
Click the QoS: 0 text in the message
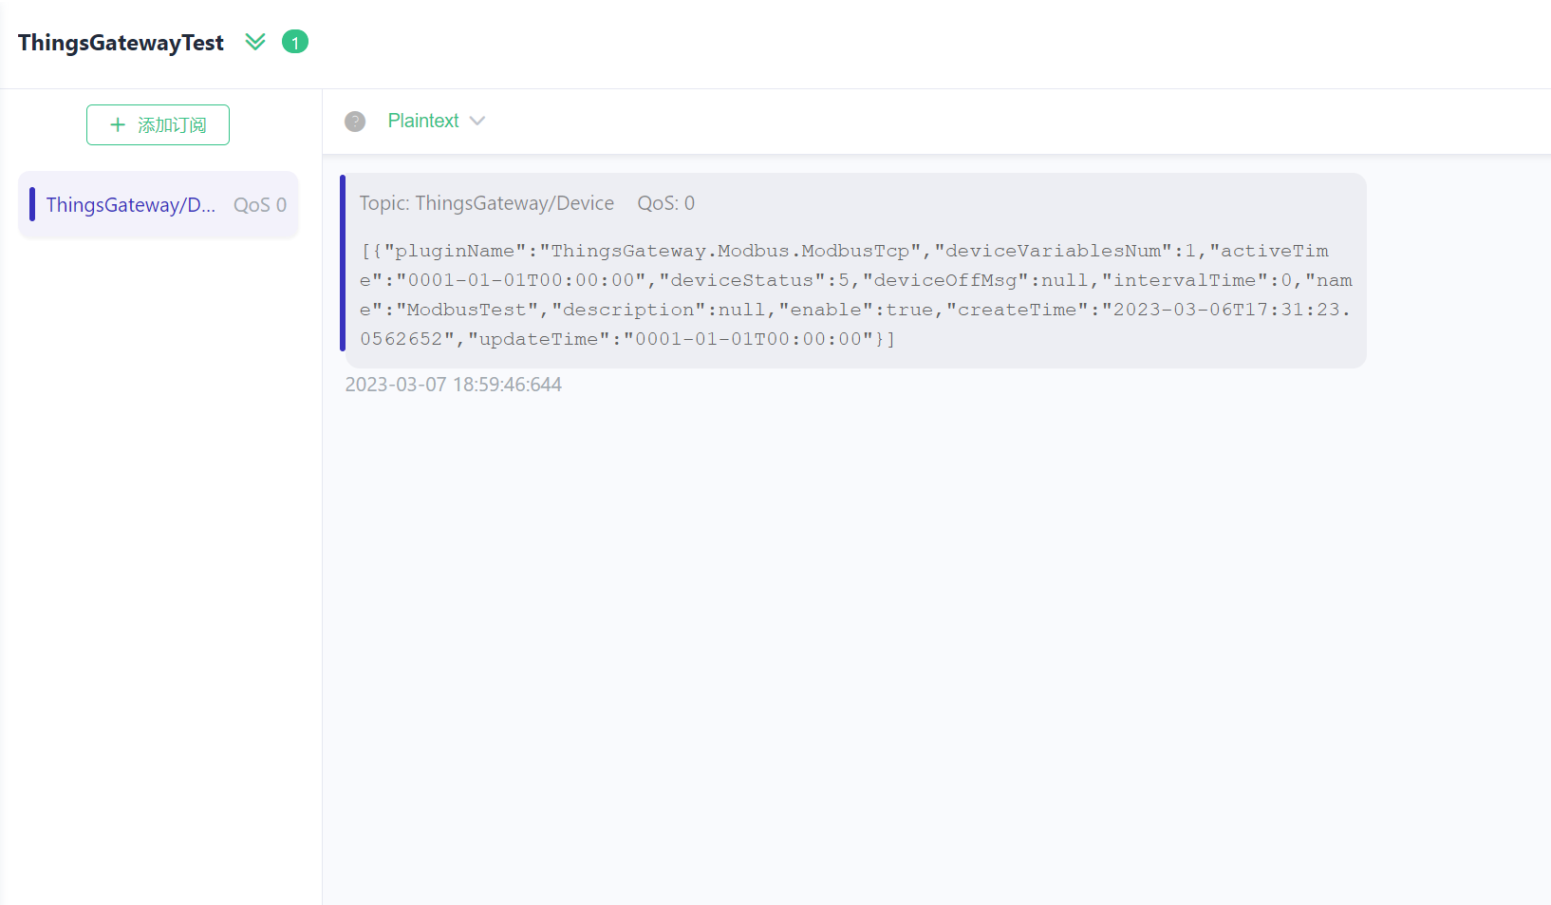665,203
